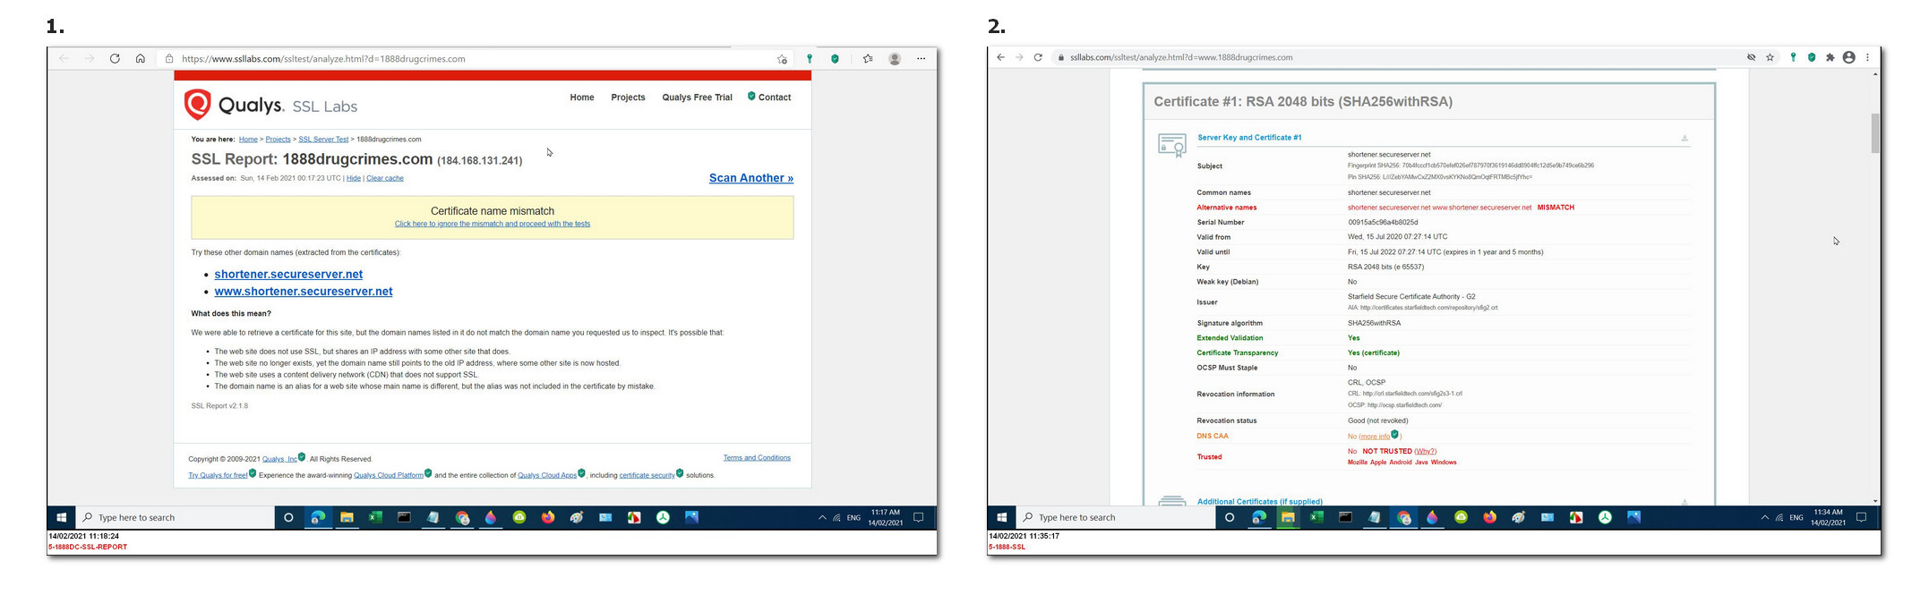The height and width of the screenshot is (603, 1929).
Task: Click the taskbar search box in first screenshot
Action: (176, 517)
